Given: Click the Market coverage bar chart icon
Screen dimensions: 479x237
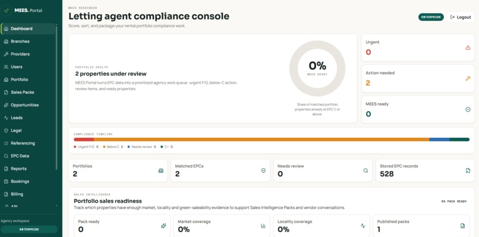Looking at the screenshot, I should [263, 226].
